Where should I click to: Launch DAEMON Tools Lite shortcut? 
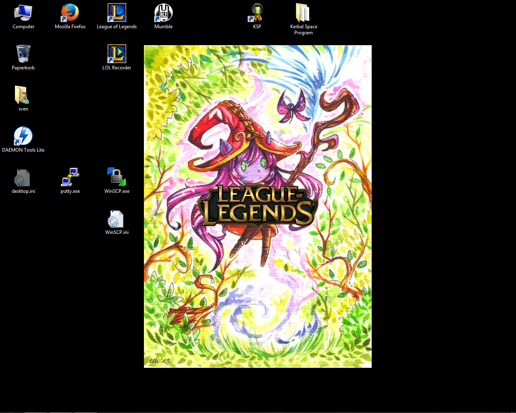coord(23,137)
